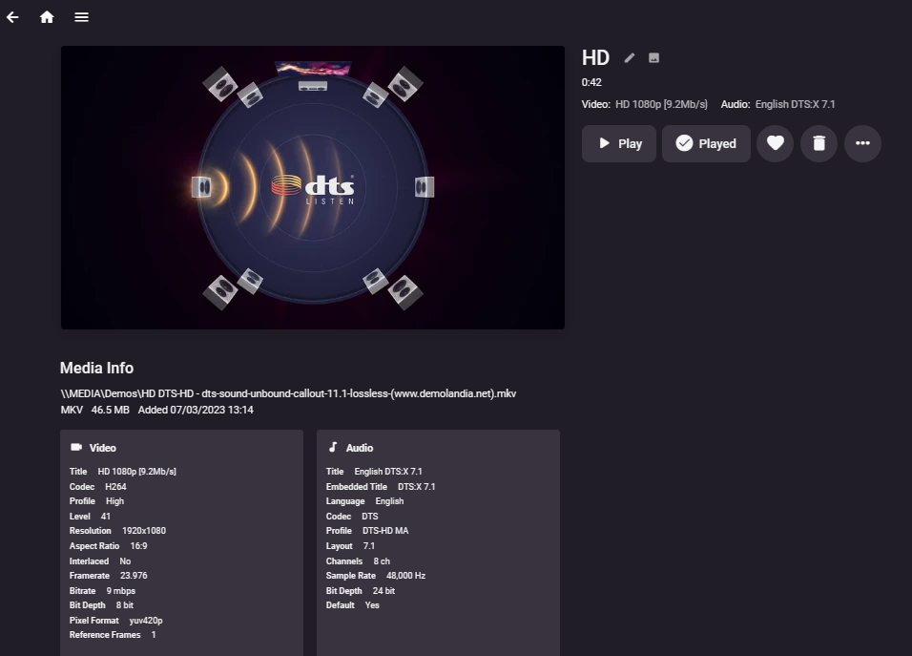
Task: Click the Channels '8 ch' value
Action: click(x=382, y=561)
